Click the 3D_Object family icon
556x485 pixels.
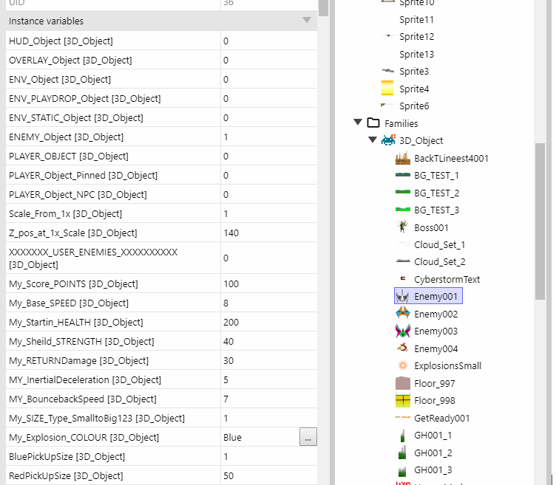point(388,140)
